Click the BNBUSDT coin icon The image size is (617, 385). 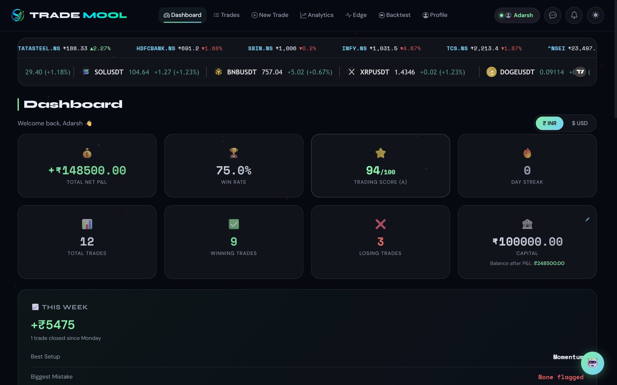click(218, 72)
